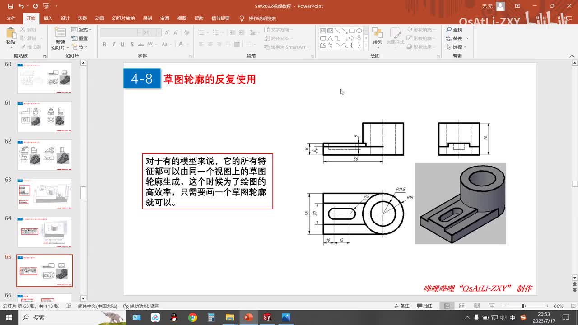
Task: Expand the 节 section dropdown
Action: coord(80,47)
